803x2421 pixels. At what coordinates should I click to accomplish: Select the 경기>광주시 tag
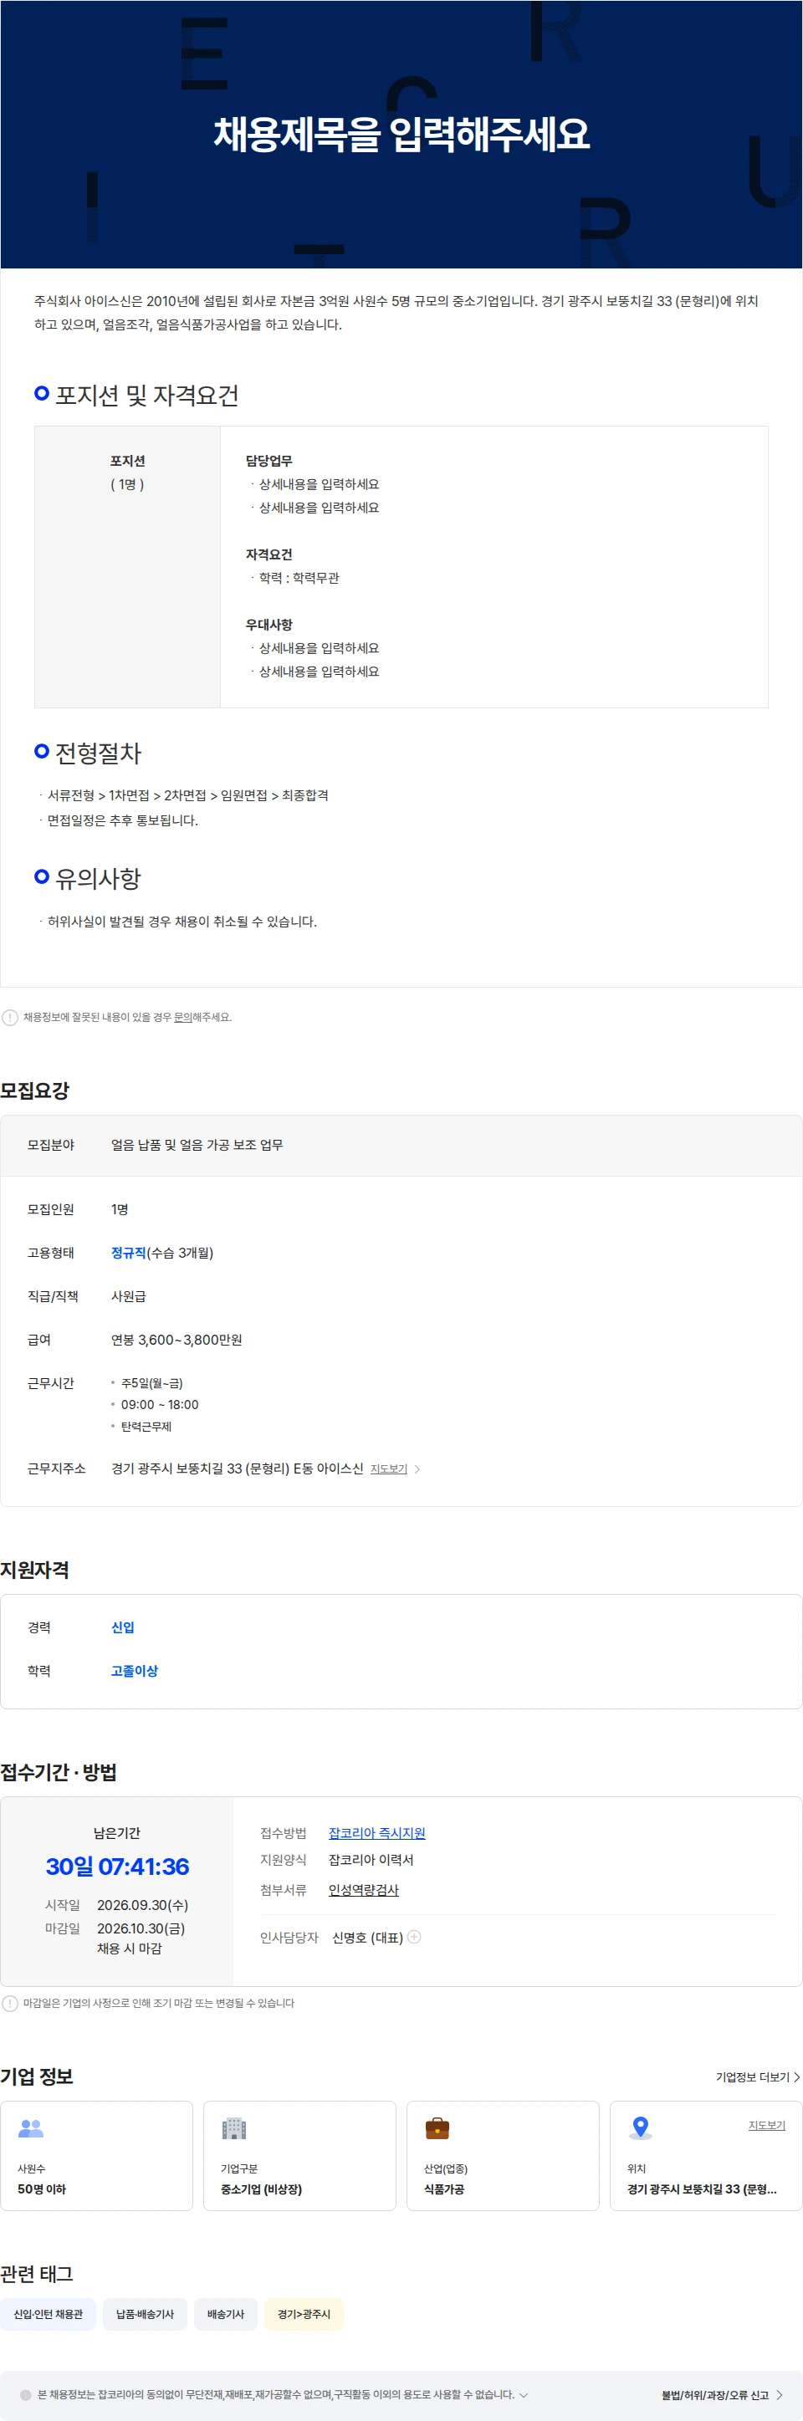[304, 2314]
